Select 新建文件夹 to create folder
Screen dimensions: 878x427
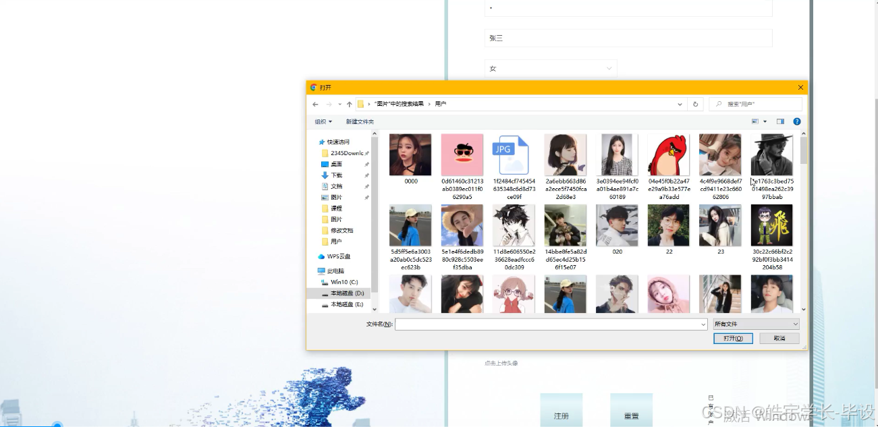(x=360, y=121)
